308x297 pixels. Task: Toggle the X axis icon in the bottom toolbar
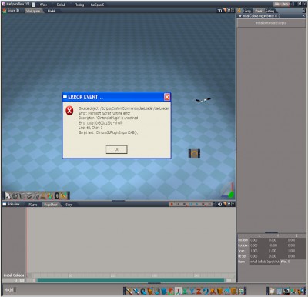(x=186, y=291)
